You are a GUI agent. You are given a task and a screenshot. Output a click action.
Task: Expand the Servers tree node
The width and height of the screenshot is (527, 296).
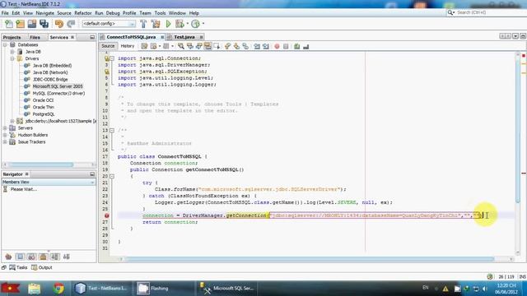[5, 128]
